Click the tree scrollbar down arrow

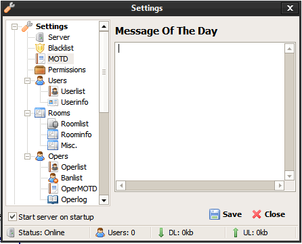pyautogui.click(x=104, y=200)
